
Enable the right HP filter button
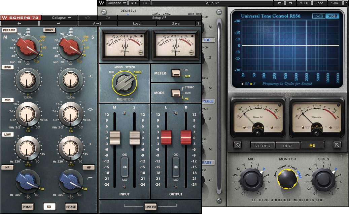[x=89, y=167]
